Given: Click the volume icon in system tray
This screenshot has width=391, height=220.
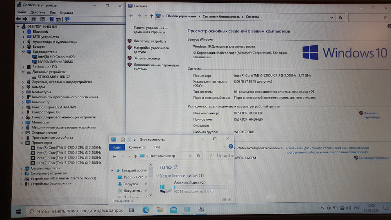Looking at the screenshot, I should [x=349, y=208].
